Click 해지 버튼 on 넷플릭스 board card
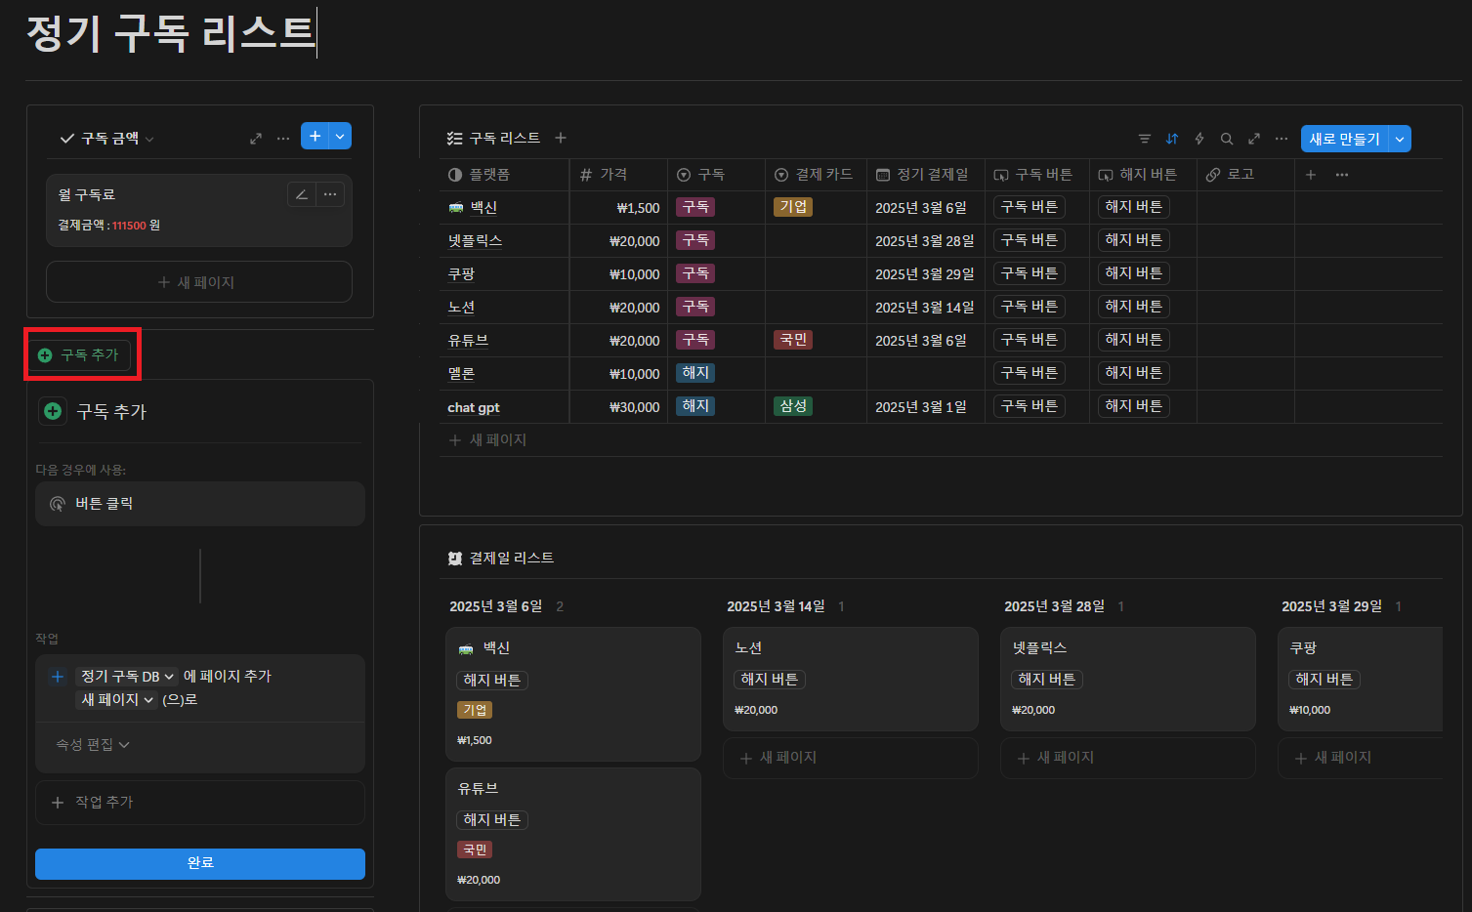The width and height of the screenshot is (1472, 912). tap(1047, 680)
